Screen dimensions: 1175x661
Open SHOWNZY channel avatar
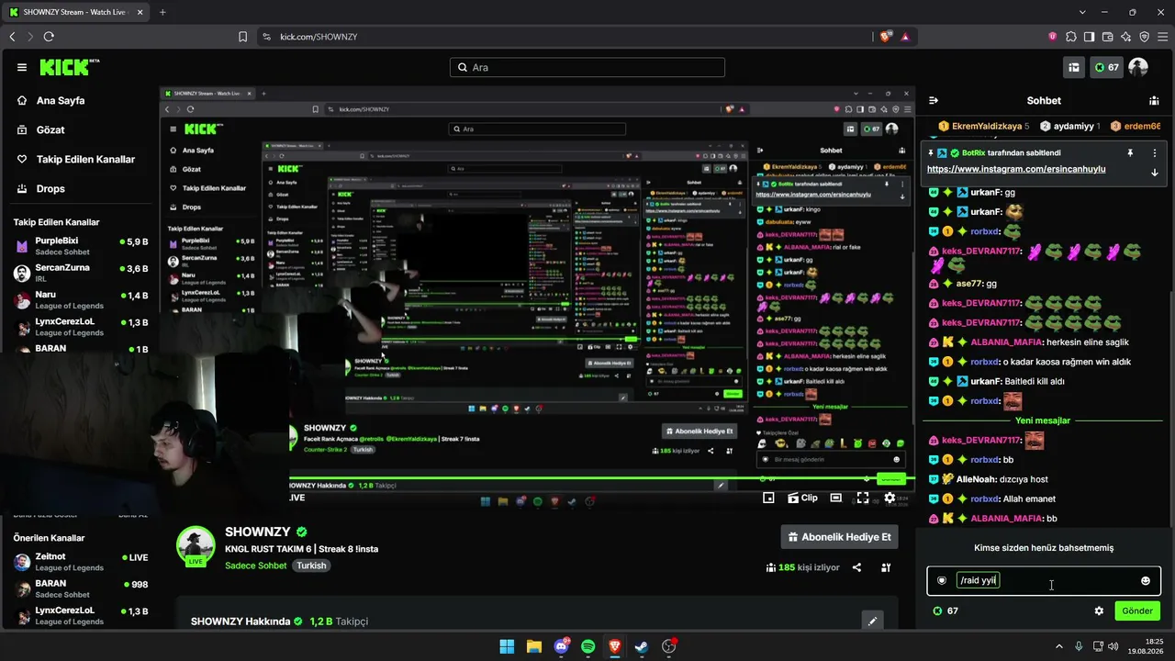pos(196,544)
